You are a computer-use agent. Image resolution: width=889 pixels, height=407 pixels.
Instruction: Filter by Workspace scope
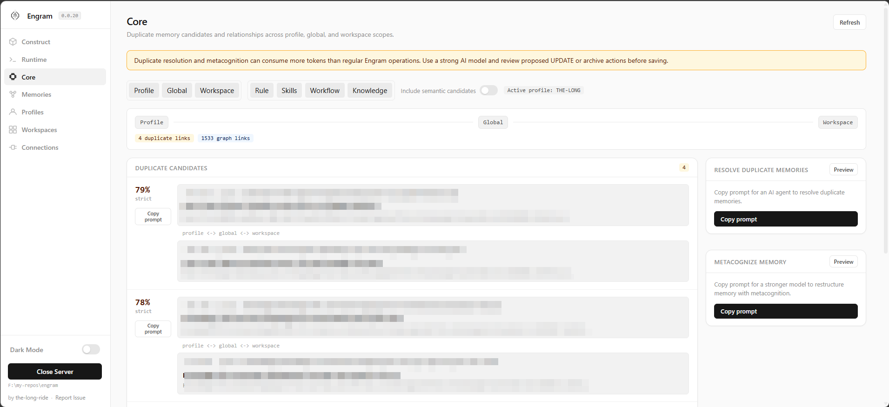tap(217, 90)
